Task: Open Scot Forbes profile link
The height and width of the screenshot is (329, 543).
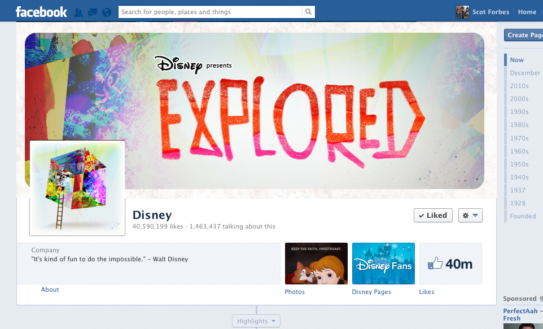Action: click(491, 12)
